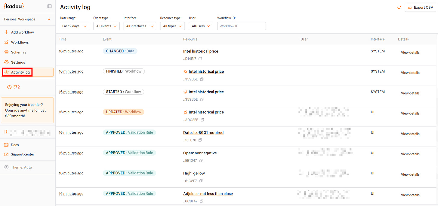This screenshot has height=206, width=438.
Task: Open Workflows from the sidebar
Action: pyautogui.click(x=19, y=42)
